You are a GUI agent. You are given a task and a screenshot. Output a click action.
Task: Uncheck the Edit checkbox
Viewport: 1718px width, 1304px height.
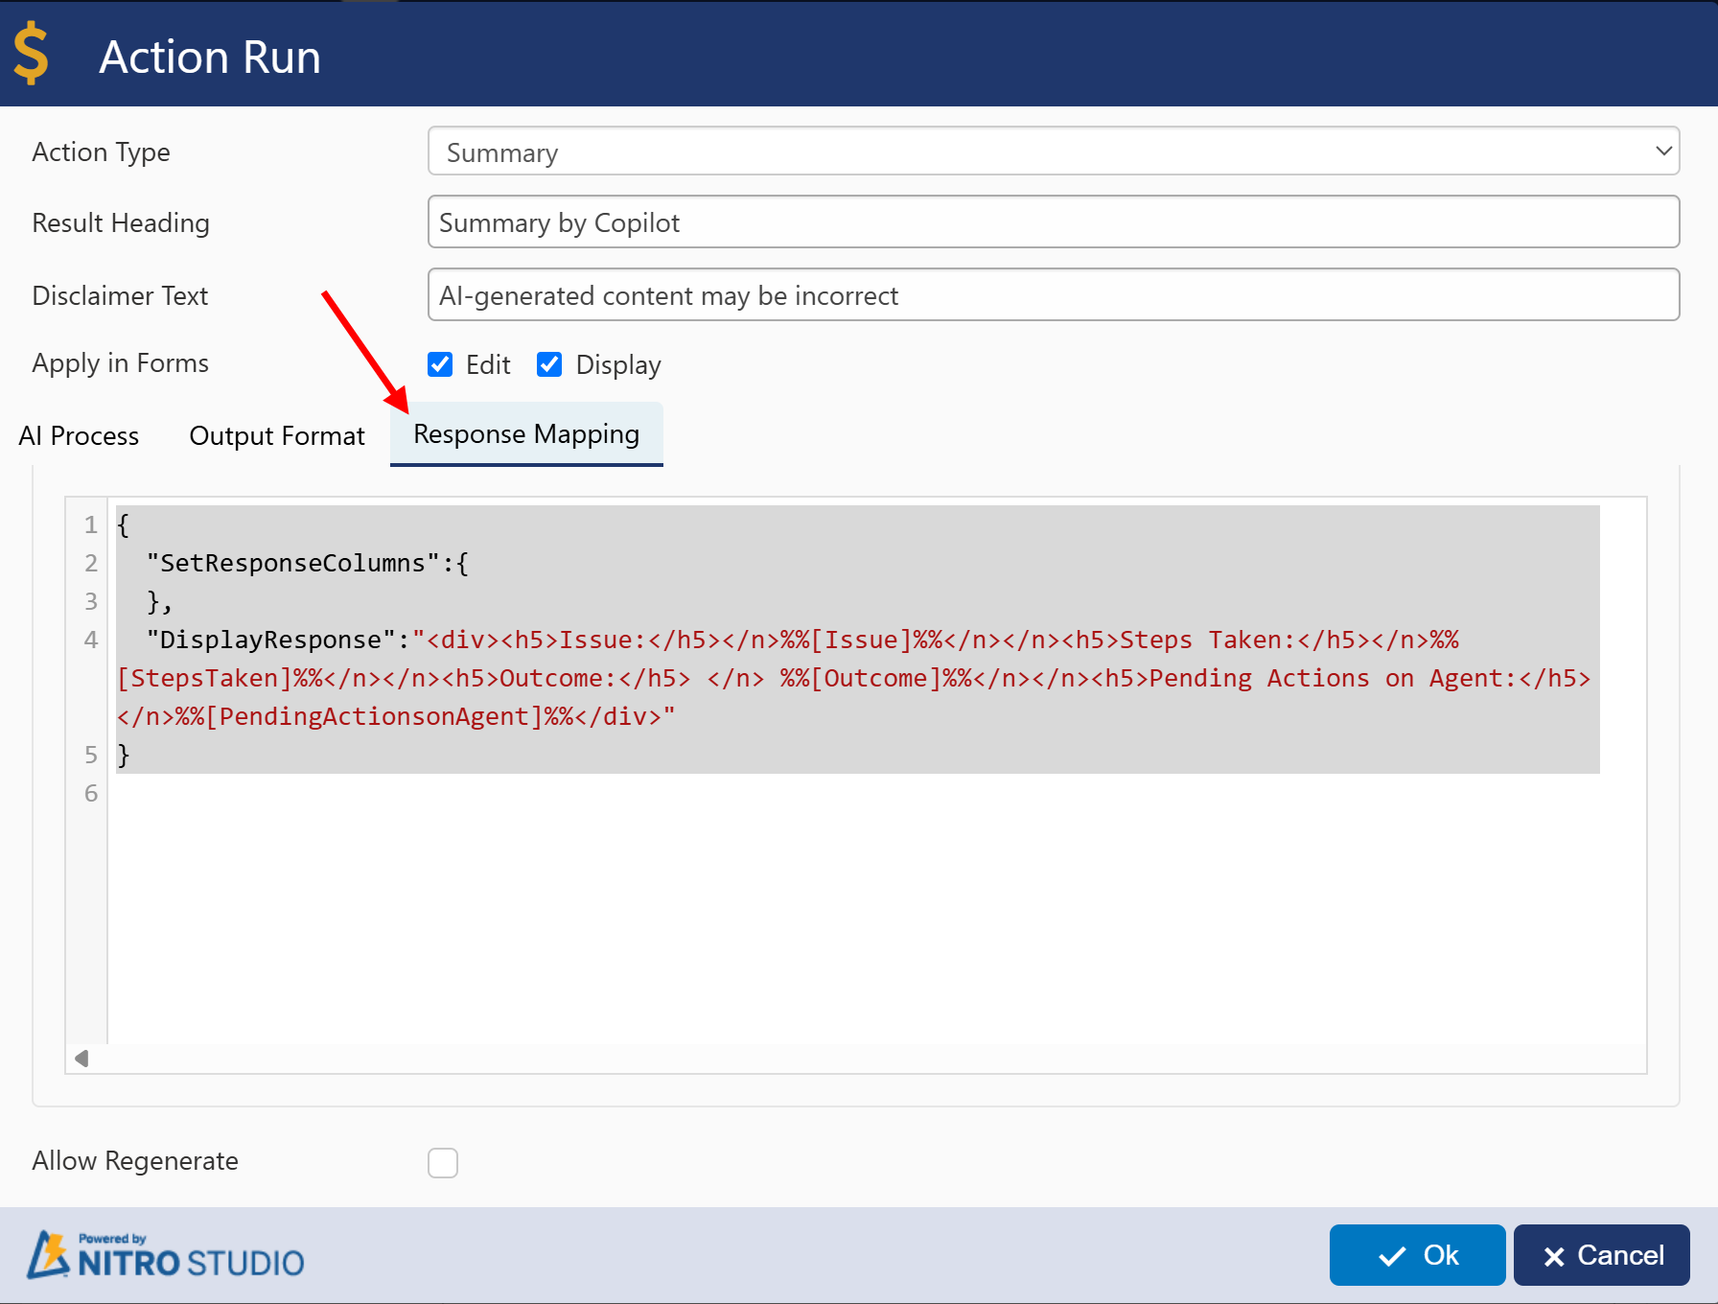(440, 364)
